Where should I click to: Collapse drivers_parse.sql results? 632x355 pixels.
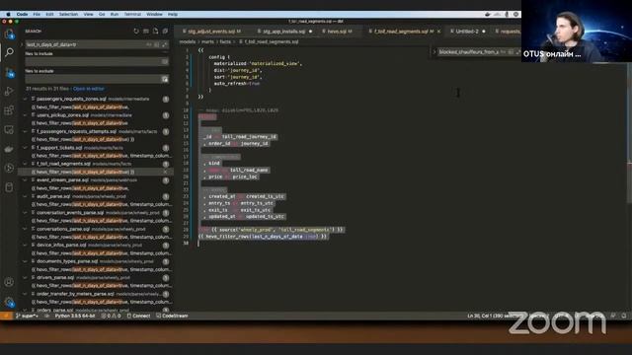(x=25, y=277)
